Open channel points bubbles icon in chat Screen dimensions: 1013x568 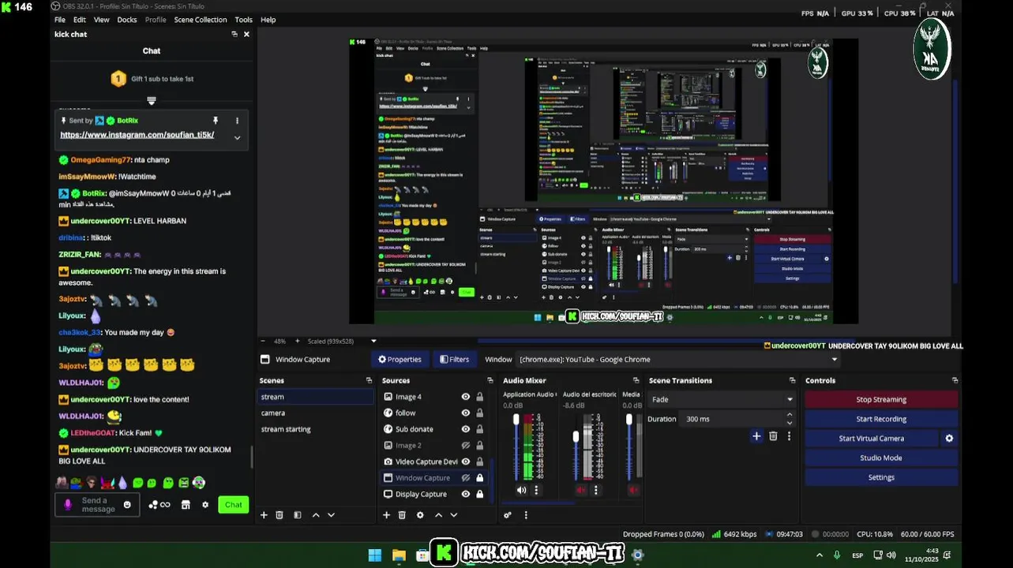tap(159, 505)
